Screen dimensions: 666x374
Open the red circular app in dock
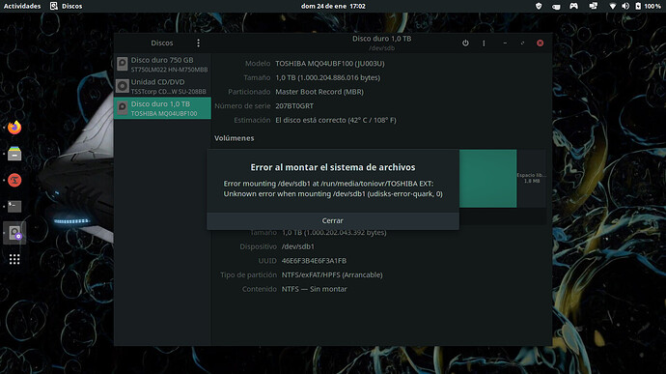pyautogui.click(x=14, y=180)
